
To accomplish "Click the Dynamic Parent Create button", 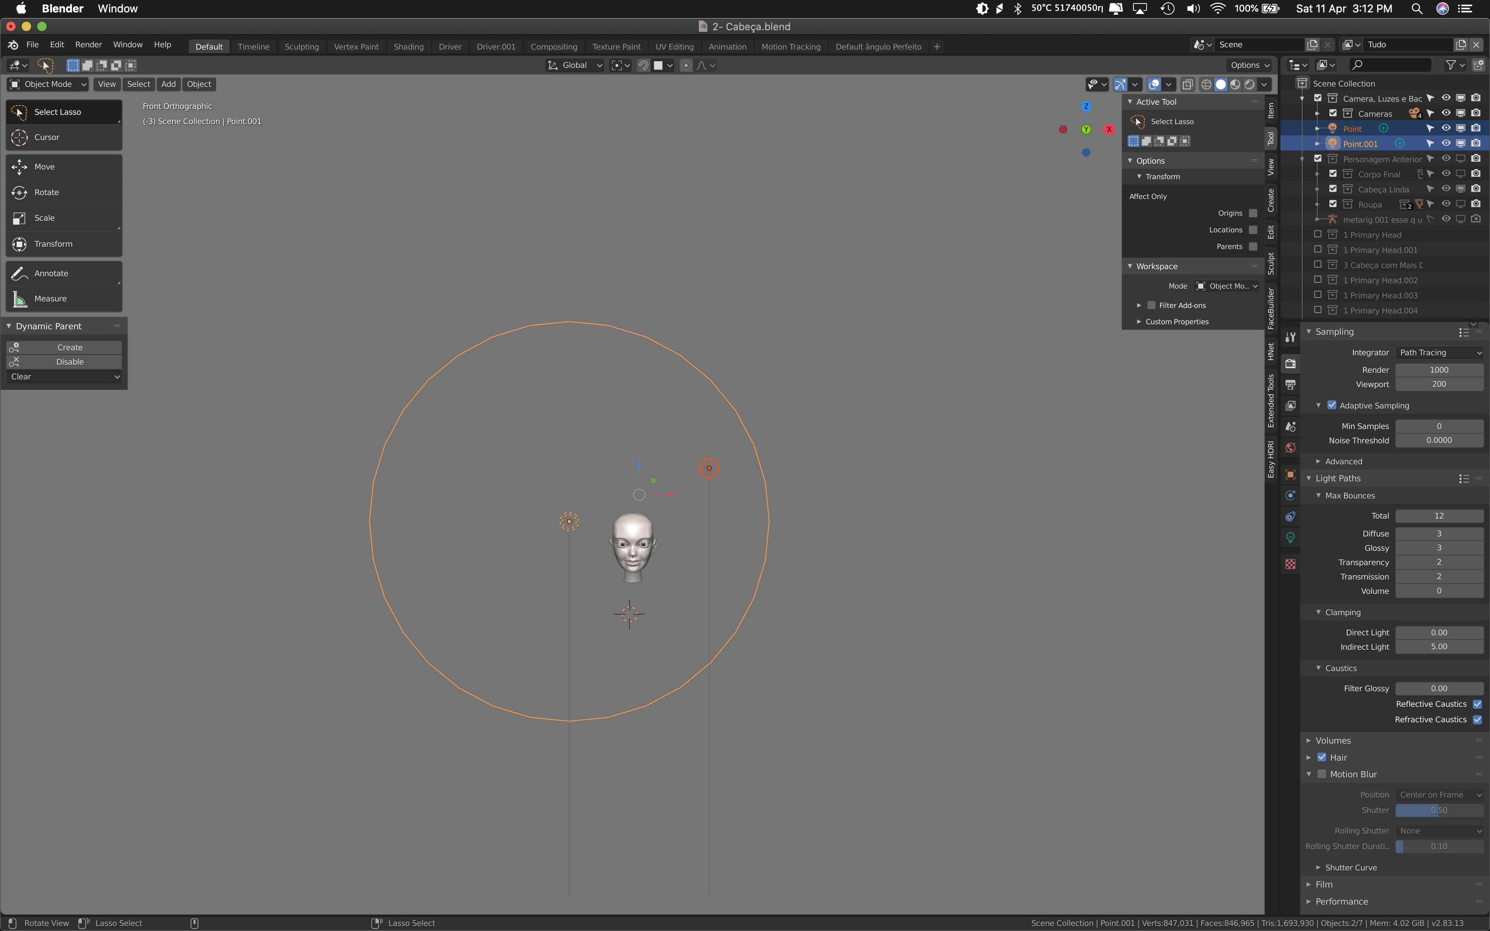I will [64, 347].
